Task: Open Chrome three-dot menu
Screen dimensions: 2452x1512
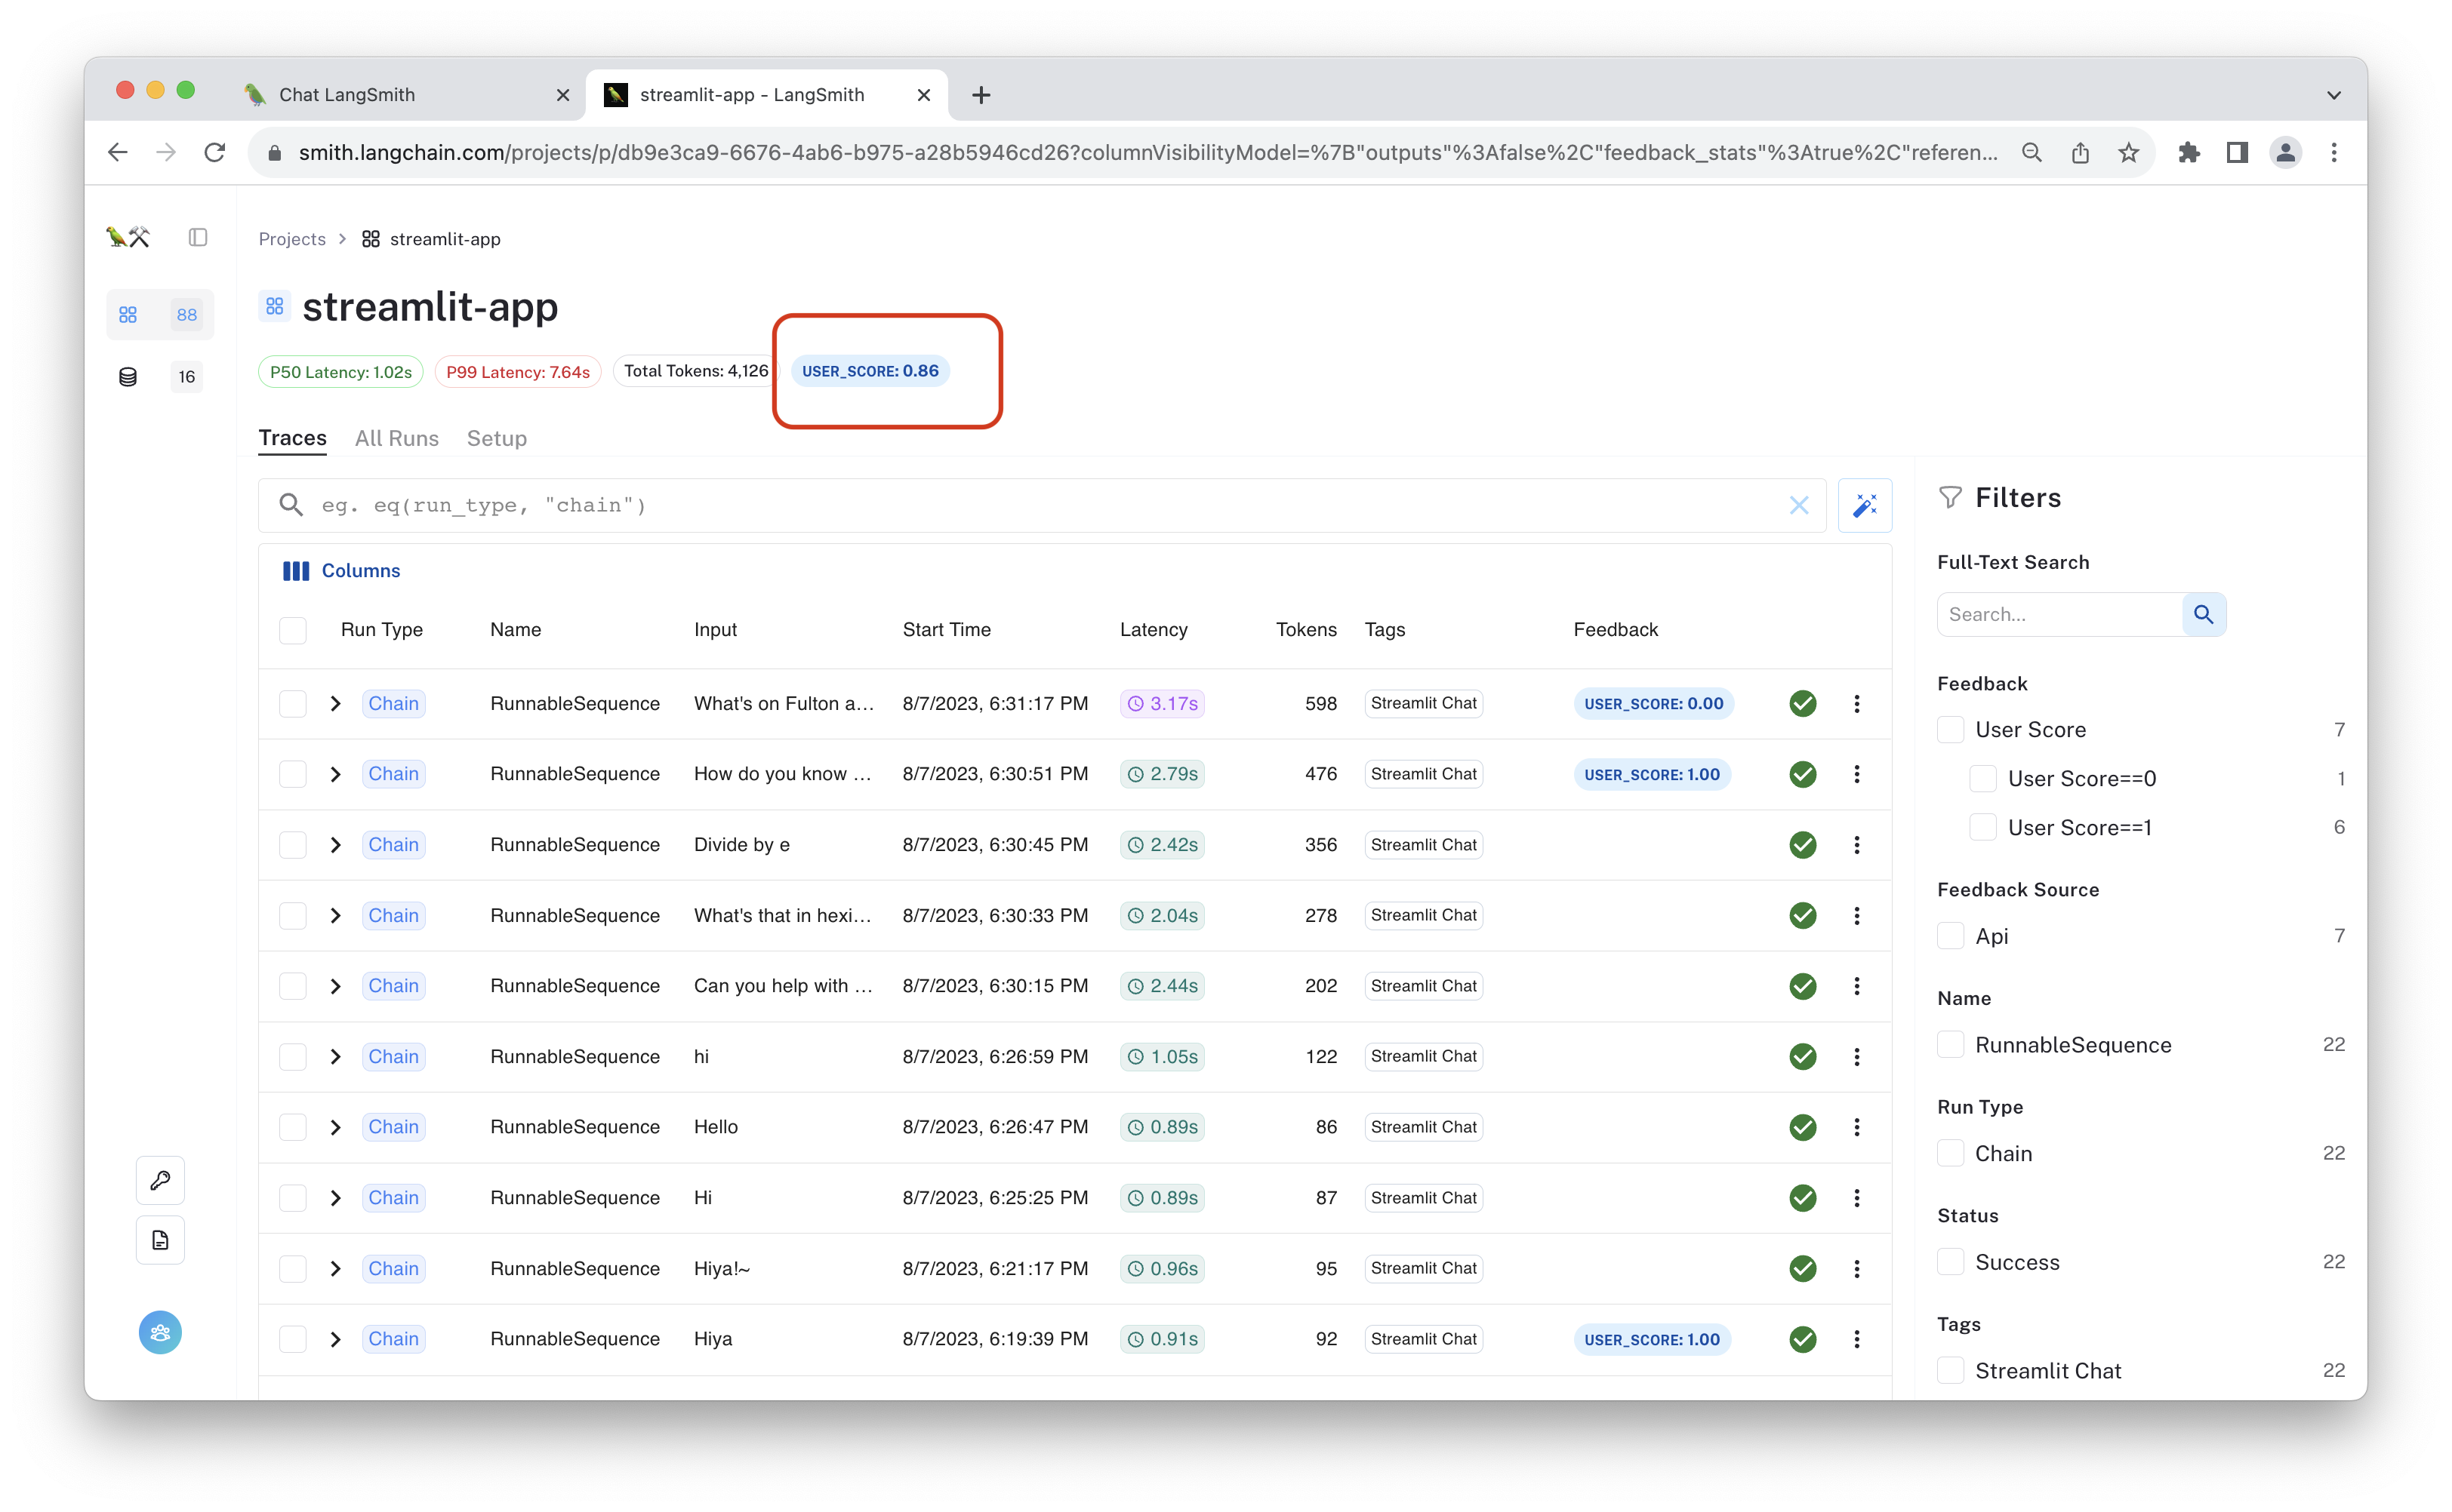Action: 2333,152
